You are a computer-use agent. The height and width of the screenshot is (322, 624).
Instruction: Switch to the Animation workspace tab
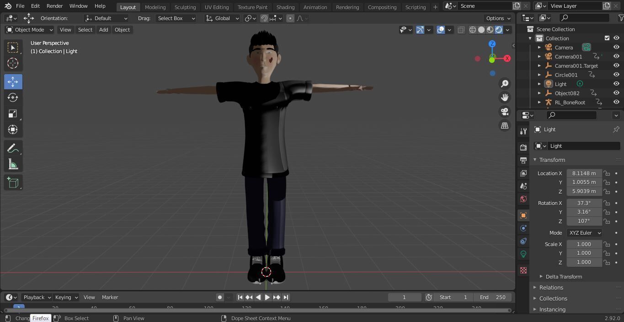pos(315,7)
